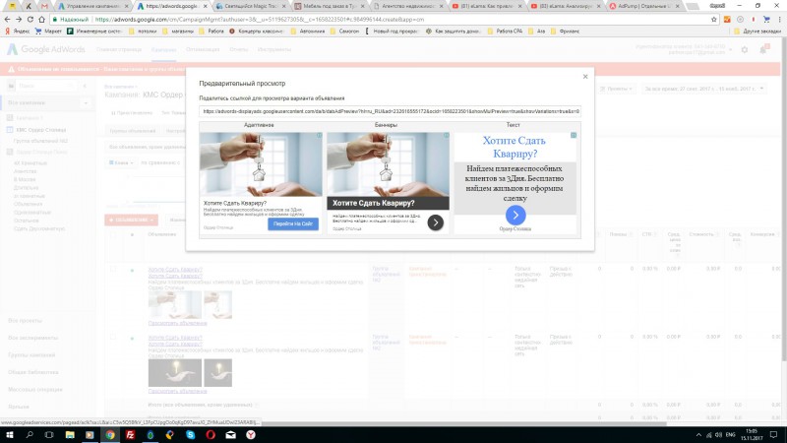Open the Windows Start menu
Image resolution: width=787 pixels, height=443 pixels.
coord(9,435)
